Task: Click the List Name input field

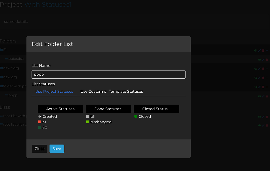Action: [109, 75]
